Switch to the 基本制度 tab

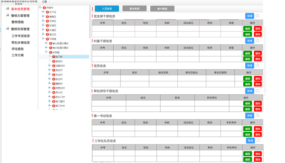(x=134, y=8)
